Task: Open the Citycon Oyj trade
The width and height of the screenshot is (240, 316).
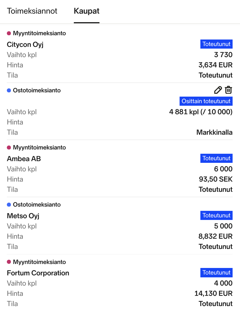Action: point(25,44)
